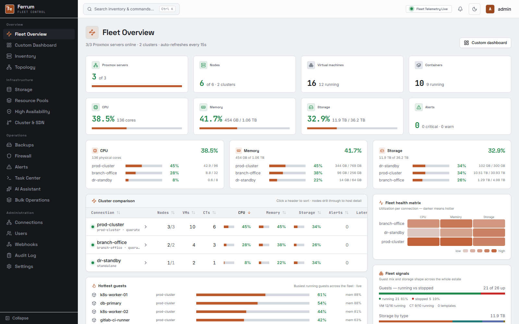Click the Audit Log clipboard icon
The width and height of the screenshot is (519, 324).
pyautogui.click(x=9, y=255)
